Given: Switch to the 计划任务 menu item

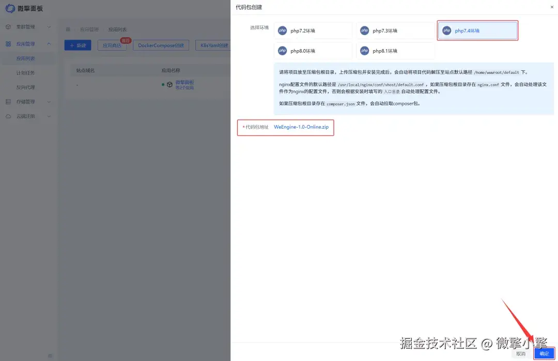Looking at the screenshot, I should 25,72.
